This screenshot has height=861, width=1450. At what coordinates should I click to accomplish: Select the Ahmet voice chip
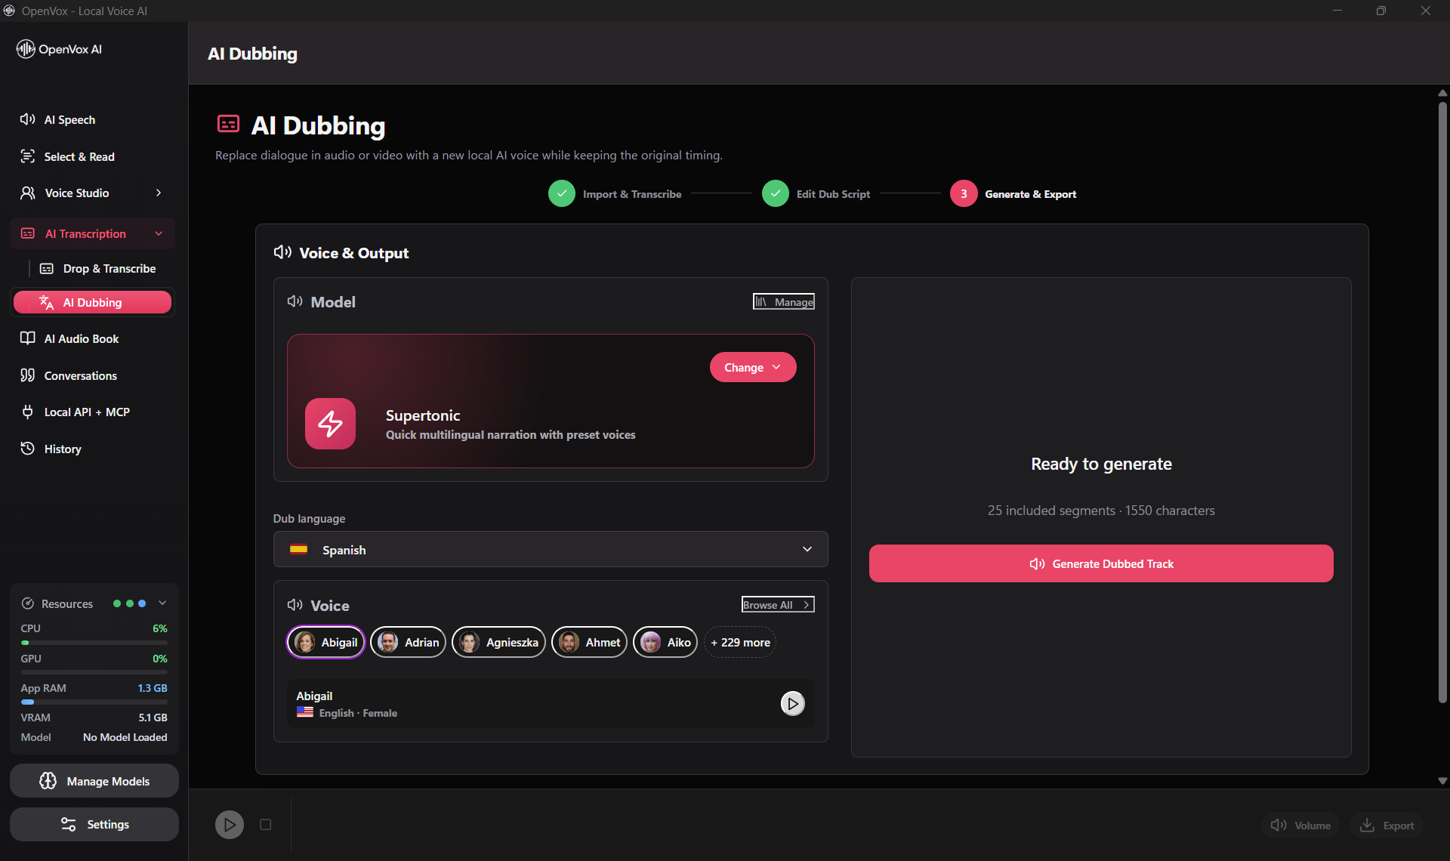[589, 643]
